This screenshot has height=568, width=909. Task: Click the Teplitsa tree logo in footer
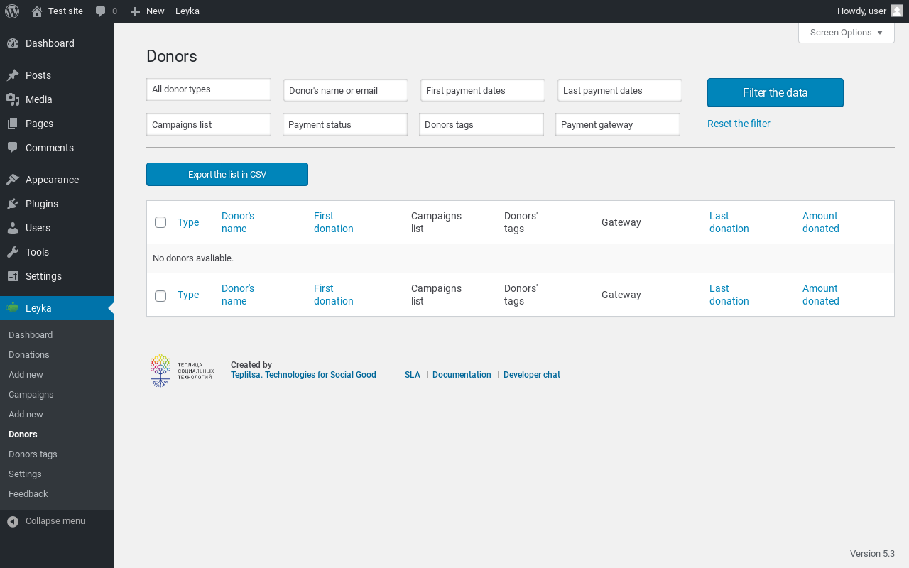[160, 371]
